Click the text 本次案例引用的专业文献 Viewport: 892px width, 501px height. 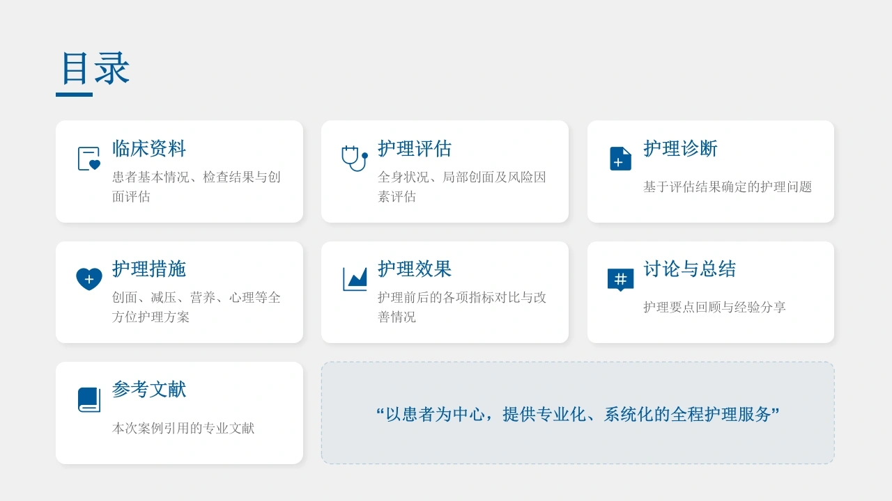pyautogui.click(x=183, y=428)
